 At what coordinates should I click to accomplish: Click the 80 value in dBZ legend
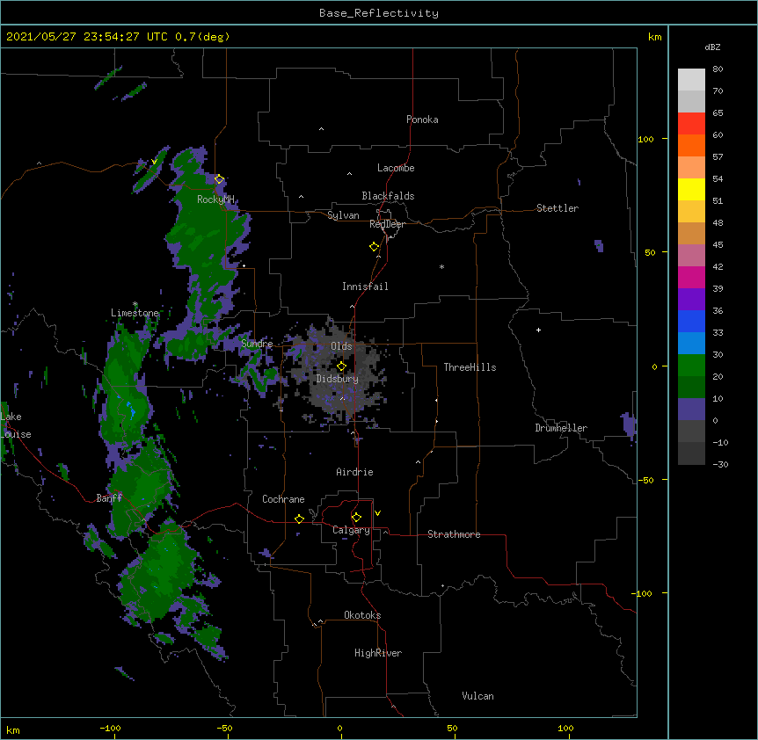pos(718,69)
